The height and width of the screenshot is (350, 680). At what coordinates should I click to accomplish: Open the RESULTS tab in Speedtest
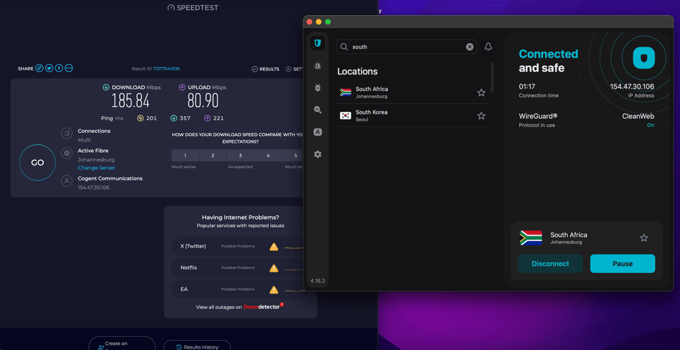point(266,69)
